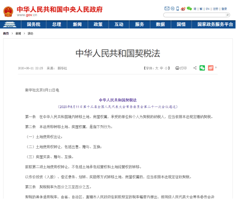Click the search magnifier icon
The width and height of the screenshot is (236, 199).
pos(227,15)
